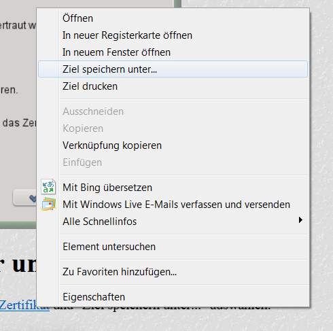Click Ziel speichern unter...
333x331 pixels.
[x=173, y=69]
